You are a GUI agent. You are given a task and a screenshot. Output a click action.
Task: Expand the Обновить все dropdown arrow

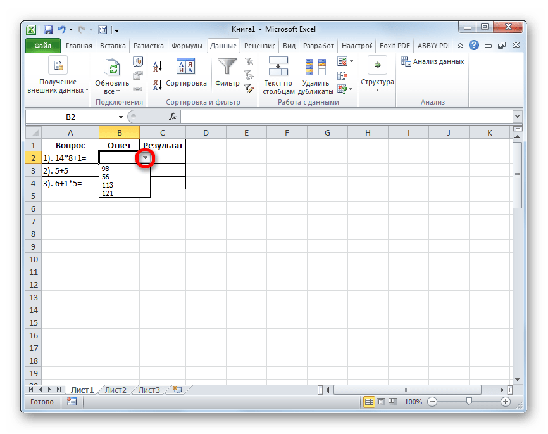click(118, 91)
